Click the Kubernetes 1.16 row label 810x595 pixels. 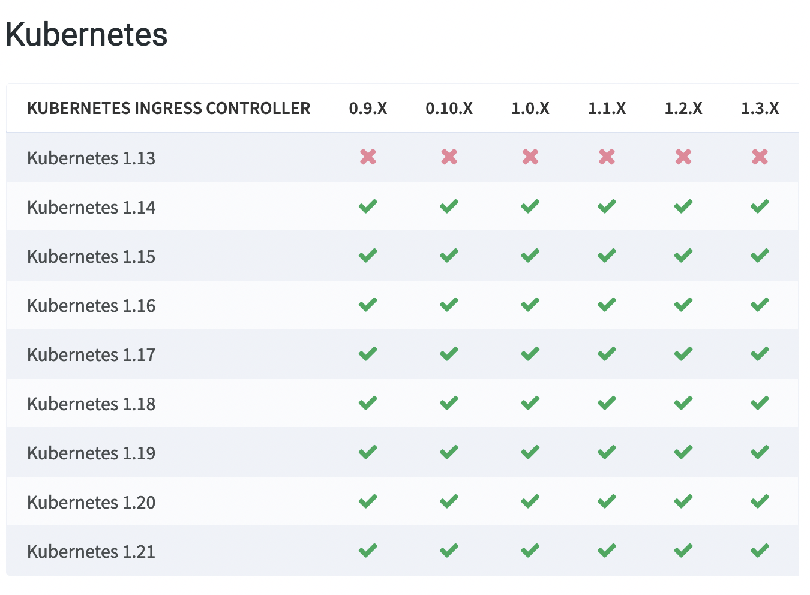91,306
